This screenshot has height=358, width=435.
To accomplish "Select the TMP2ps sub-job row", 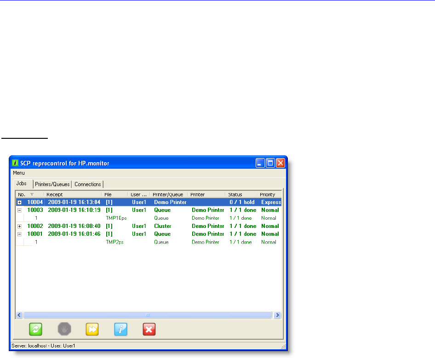I will [x=115, y=242].
